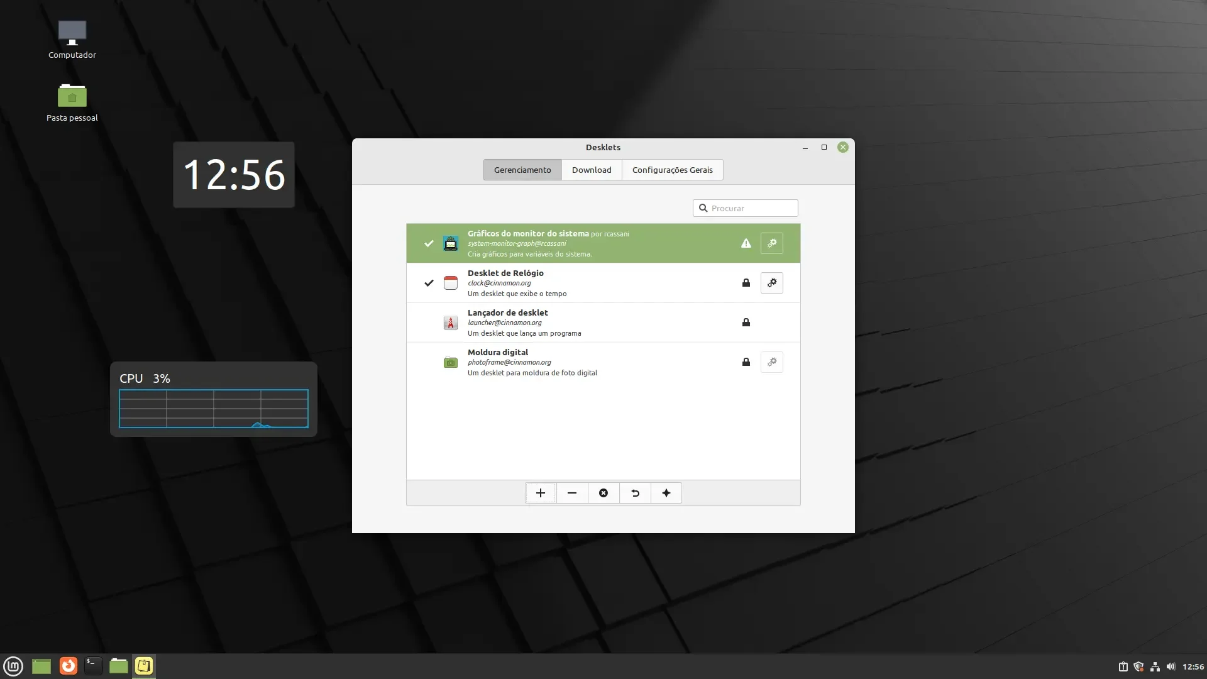Click the lock icon on Lançador de desklet
The height and width of the screenshot is (679, 1207).
pos(746,323)
